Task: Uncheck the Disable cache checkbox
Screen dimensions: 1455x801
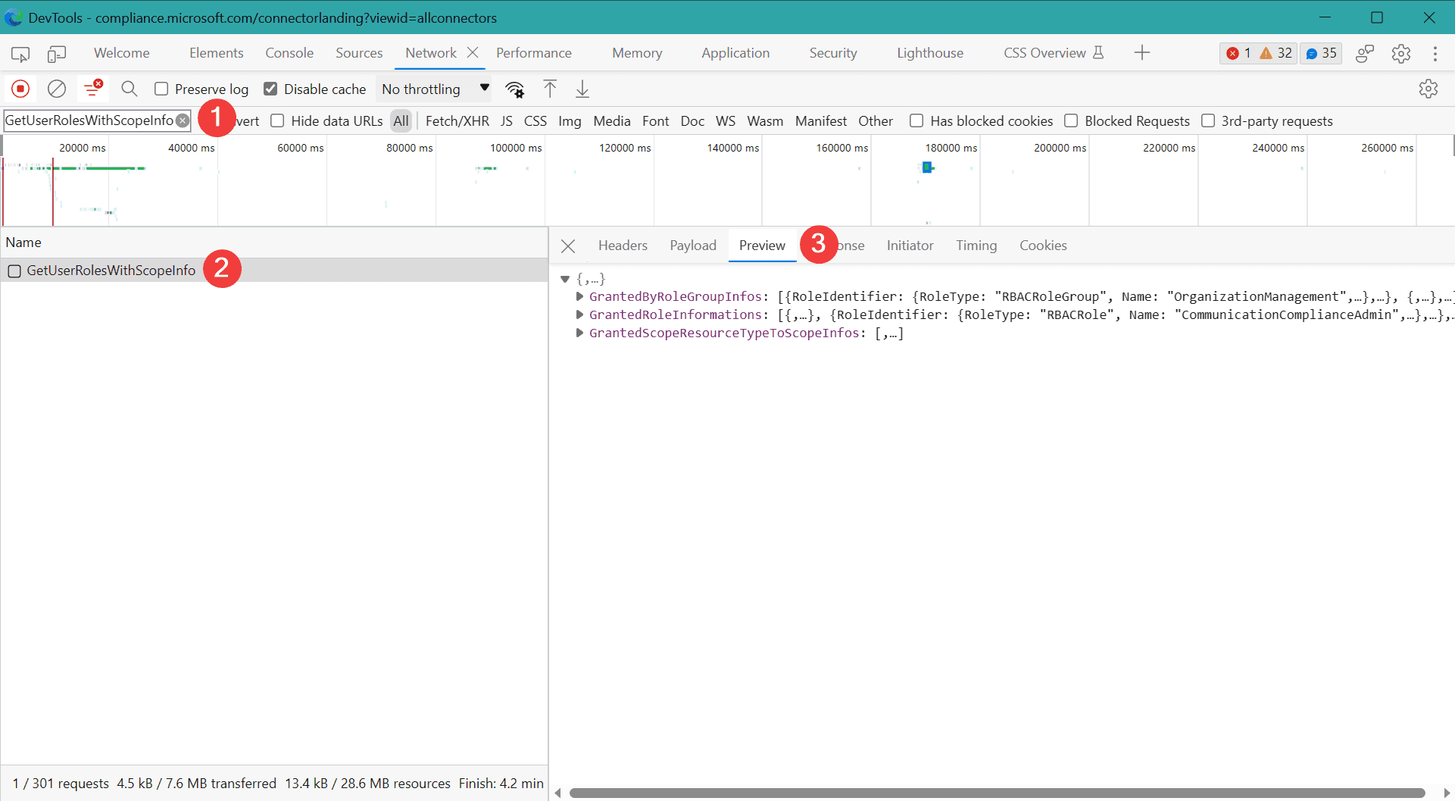Action: pyautogui.click(x=270, y=89)
